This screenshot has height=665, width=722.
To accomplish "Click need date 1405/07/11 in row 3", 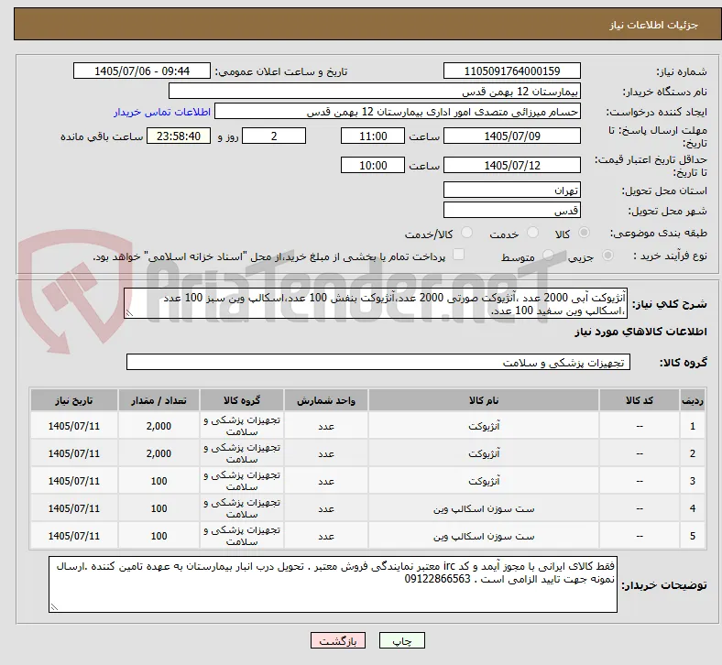I will [74, 481].
